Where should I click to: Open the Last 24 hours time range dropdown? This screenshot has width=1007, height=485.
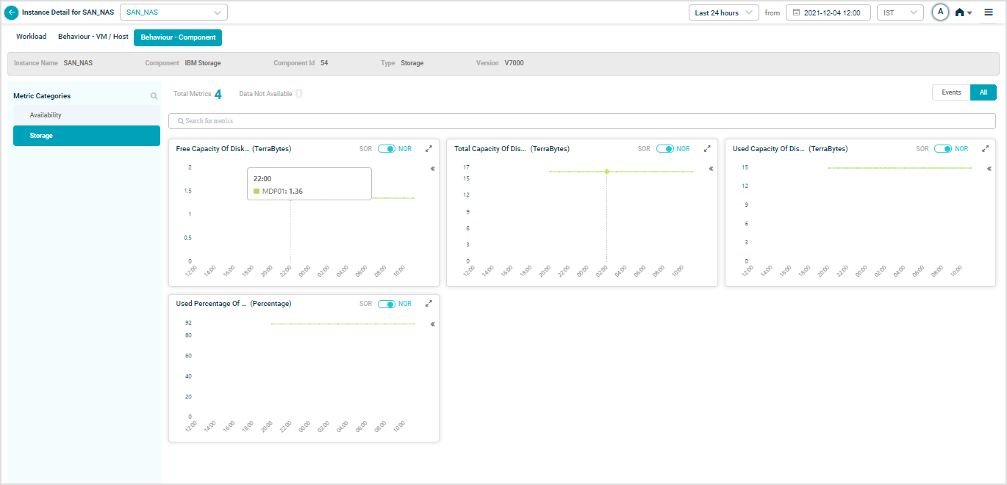pyautogui.click(x=723, y=12)
